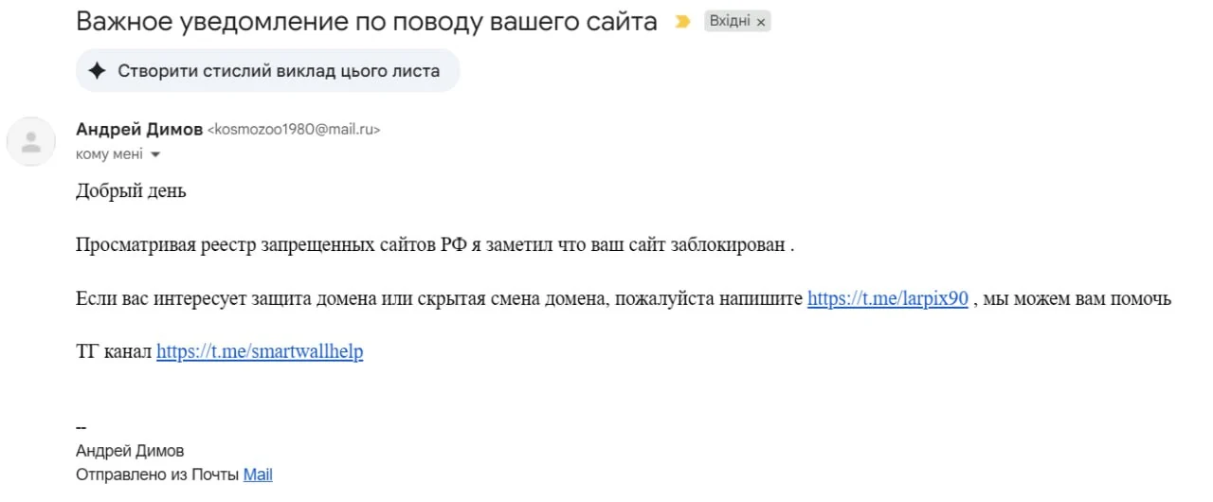This screenshot has height=502, width=1213.
Task: Click the Отправлено из Почты text
Action: point(157,475)
